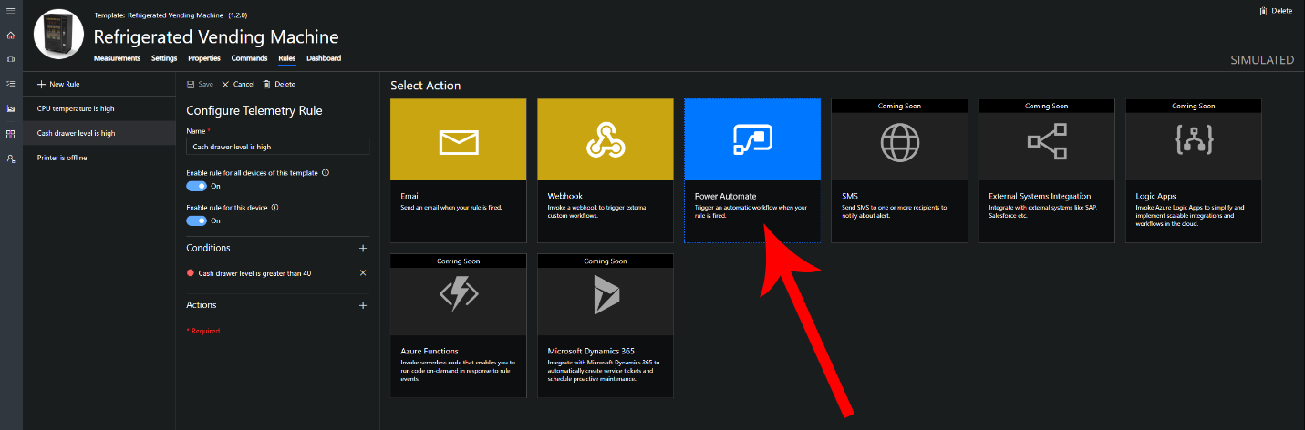Go to Home in left sidebar
Viewport: 1305px width, 430px height.
pos(11,35)
